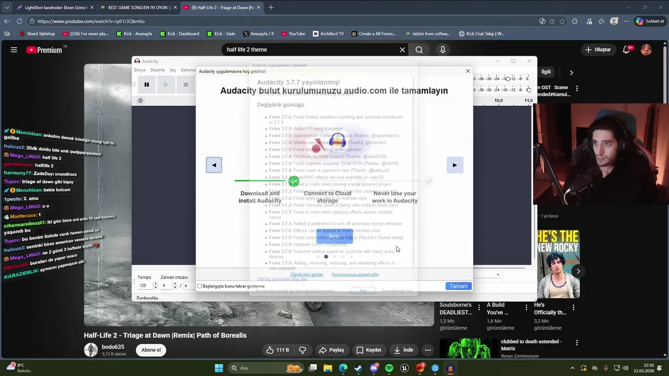Switch to BEST GAME SONG browser tab

click(x=139, y=7)
